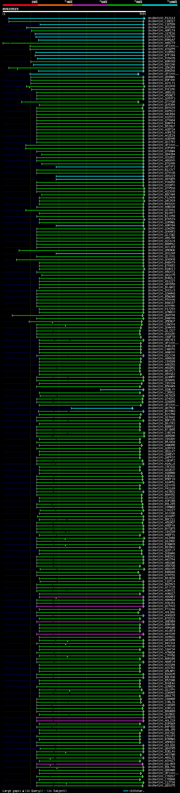The height and width of the screenshot is (793, 180).
Task: Click the green ~80% identity legend segment
Action: pyautogui.click(x=125, y=5)
